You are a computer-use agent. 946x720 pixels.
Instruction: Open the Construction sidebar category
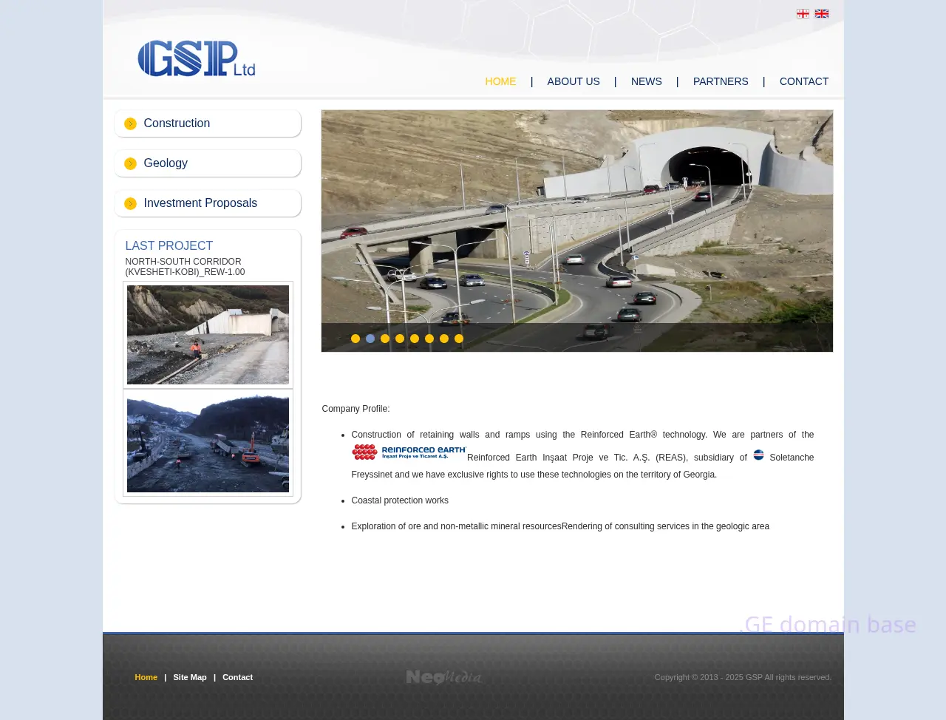tap(177, 123)
